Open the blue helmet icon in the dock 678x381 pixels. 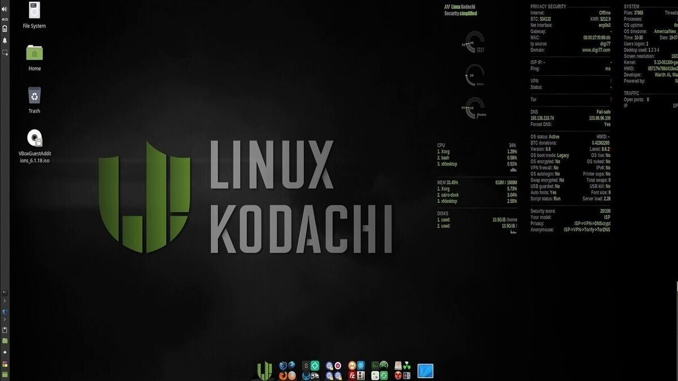306,375
